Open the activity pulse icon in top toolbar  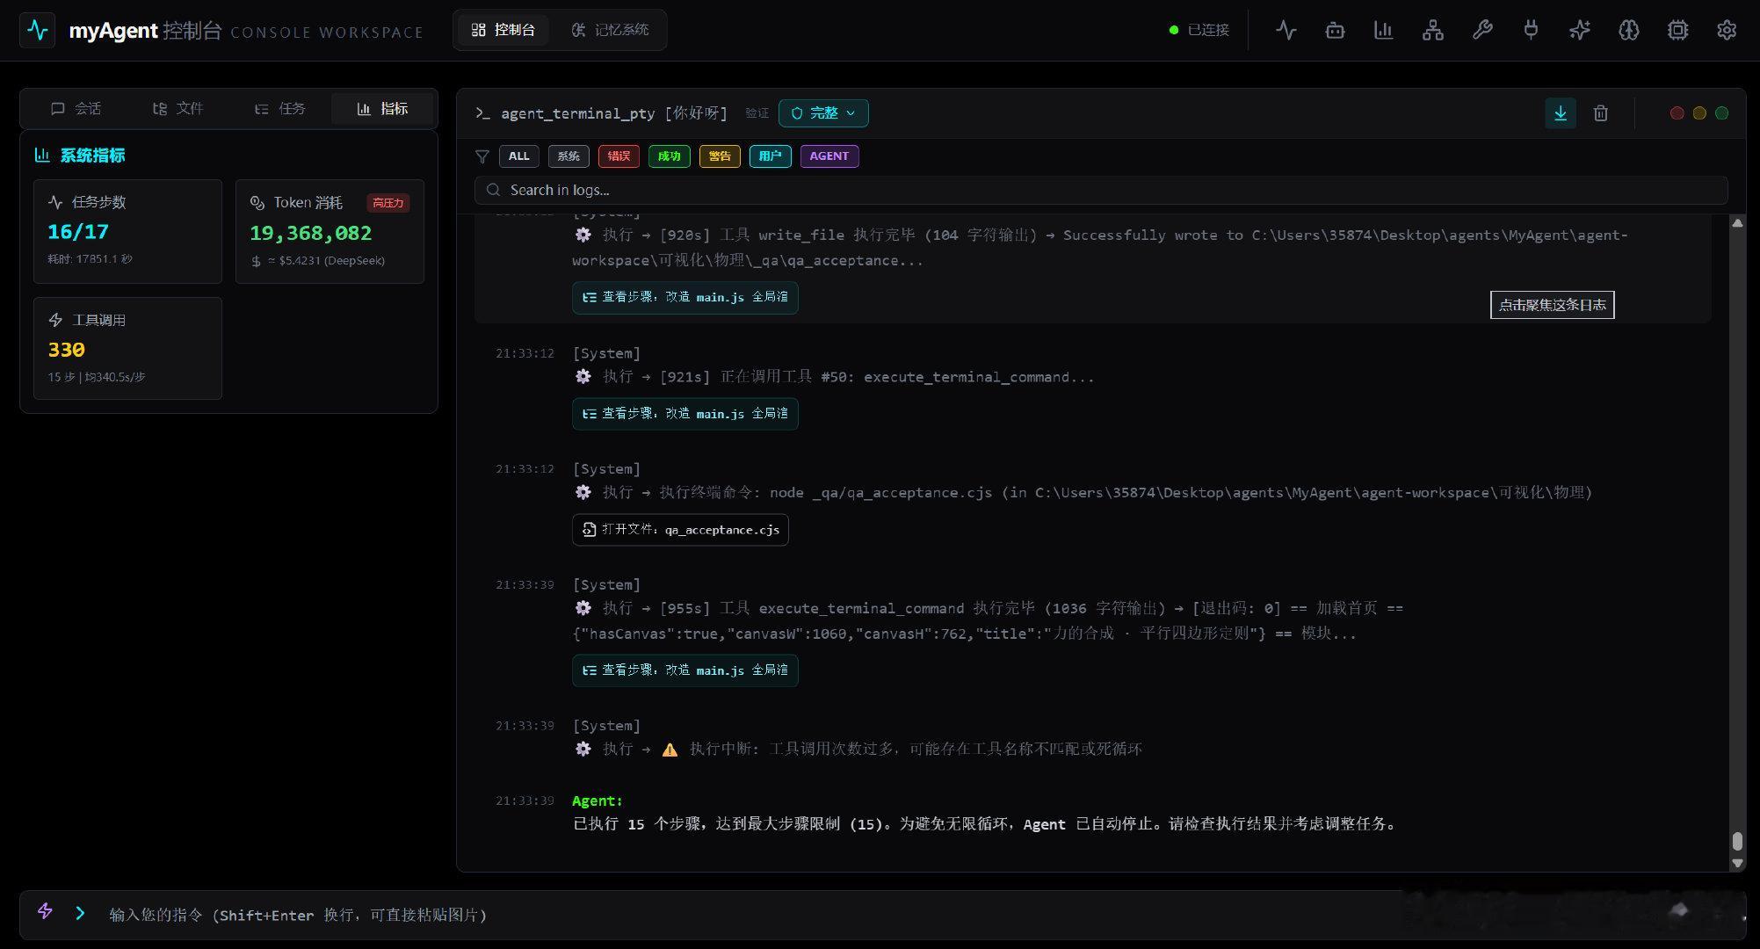pos(1286,30)
